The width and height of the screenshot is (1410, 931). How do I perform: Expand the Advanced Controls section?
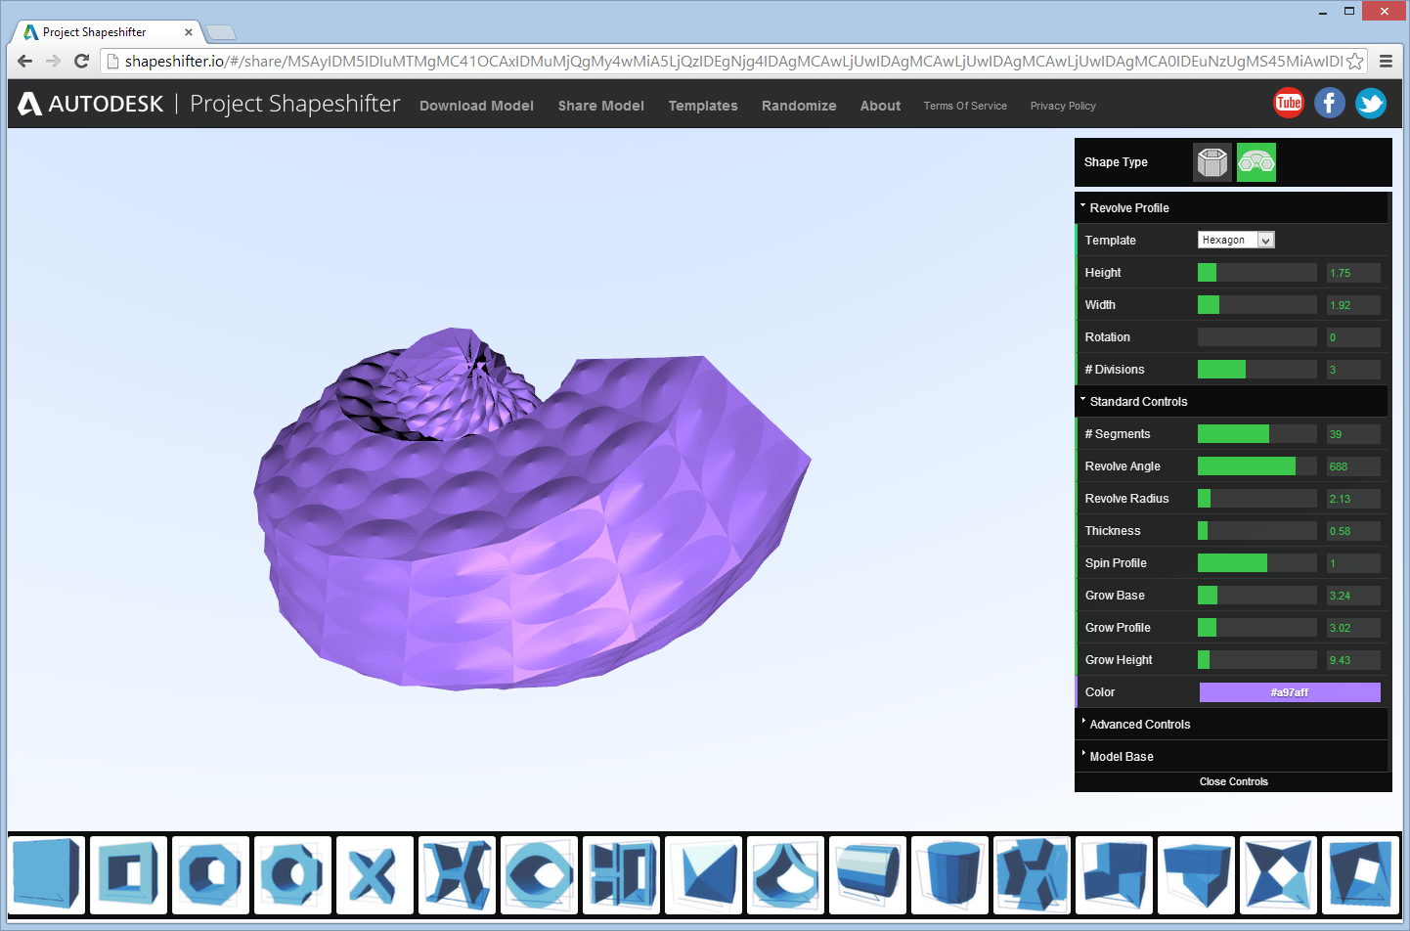point(1139,725)
